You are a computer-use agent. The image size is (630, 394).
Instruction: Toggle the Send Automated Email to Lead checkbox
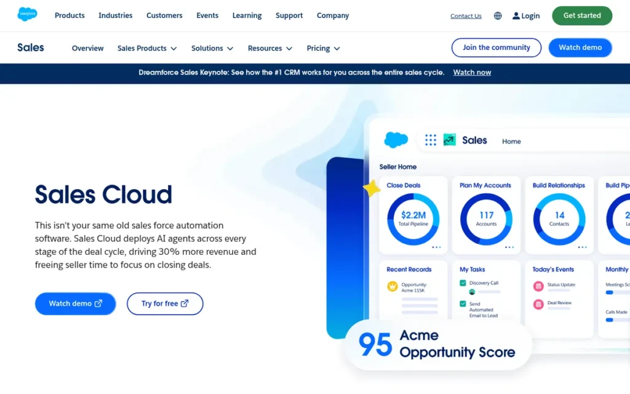pyautogui.click(x=463, y=304)
